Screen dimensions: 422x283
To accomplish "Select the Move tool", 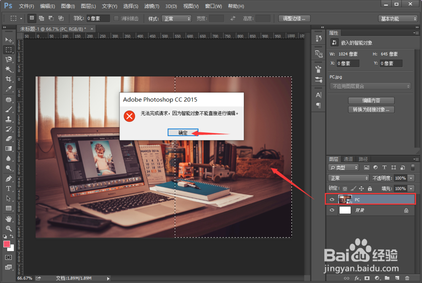I will pyautogui.click(x=8, y=40).
